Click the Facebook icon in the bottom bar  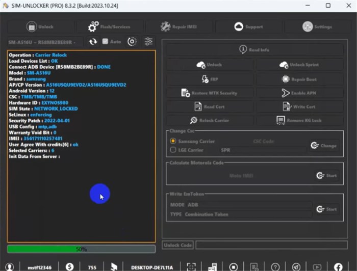(338, 266)
